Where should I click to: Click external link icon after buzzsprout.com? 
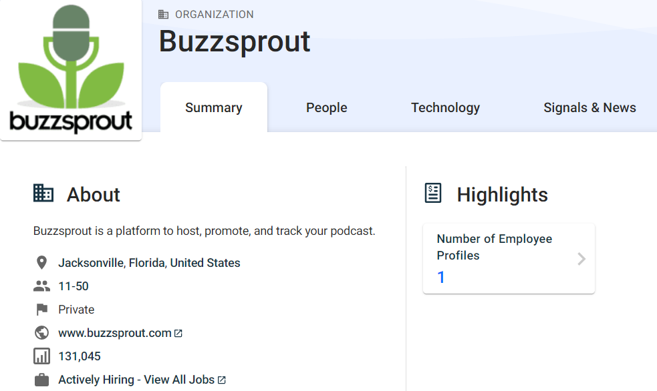tap(178, 334)
